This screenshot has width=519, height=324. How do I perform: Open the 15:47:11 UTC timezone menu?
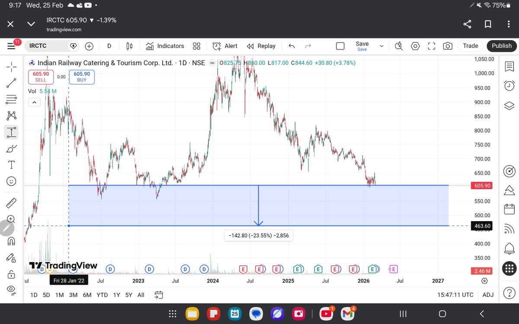pyautogui.click(x=455, y=295)
